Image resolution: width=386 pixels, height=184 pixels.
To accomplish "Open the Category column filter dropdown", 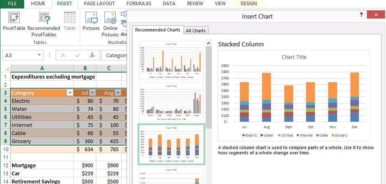I will 70,93.
